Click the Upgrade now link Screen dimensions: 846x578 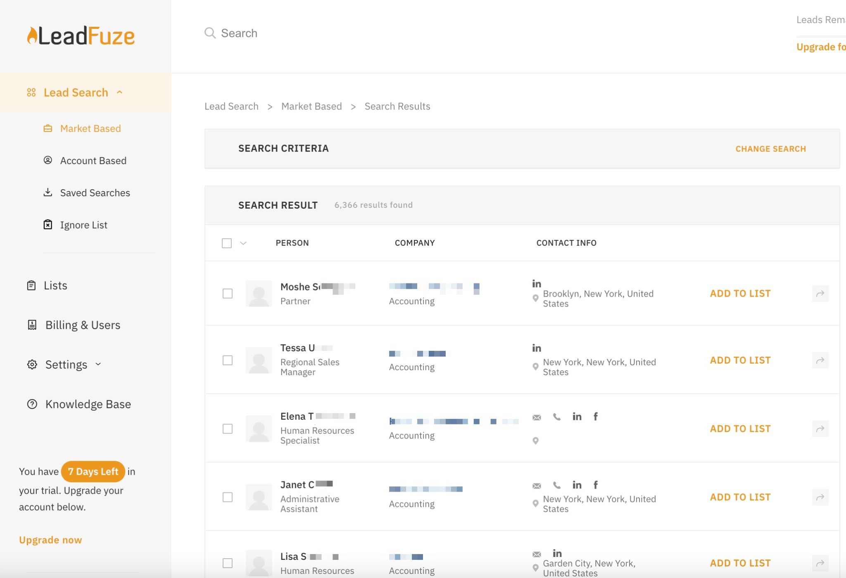point(50,540)
